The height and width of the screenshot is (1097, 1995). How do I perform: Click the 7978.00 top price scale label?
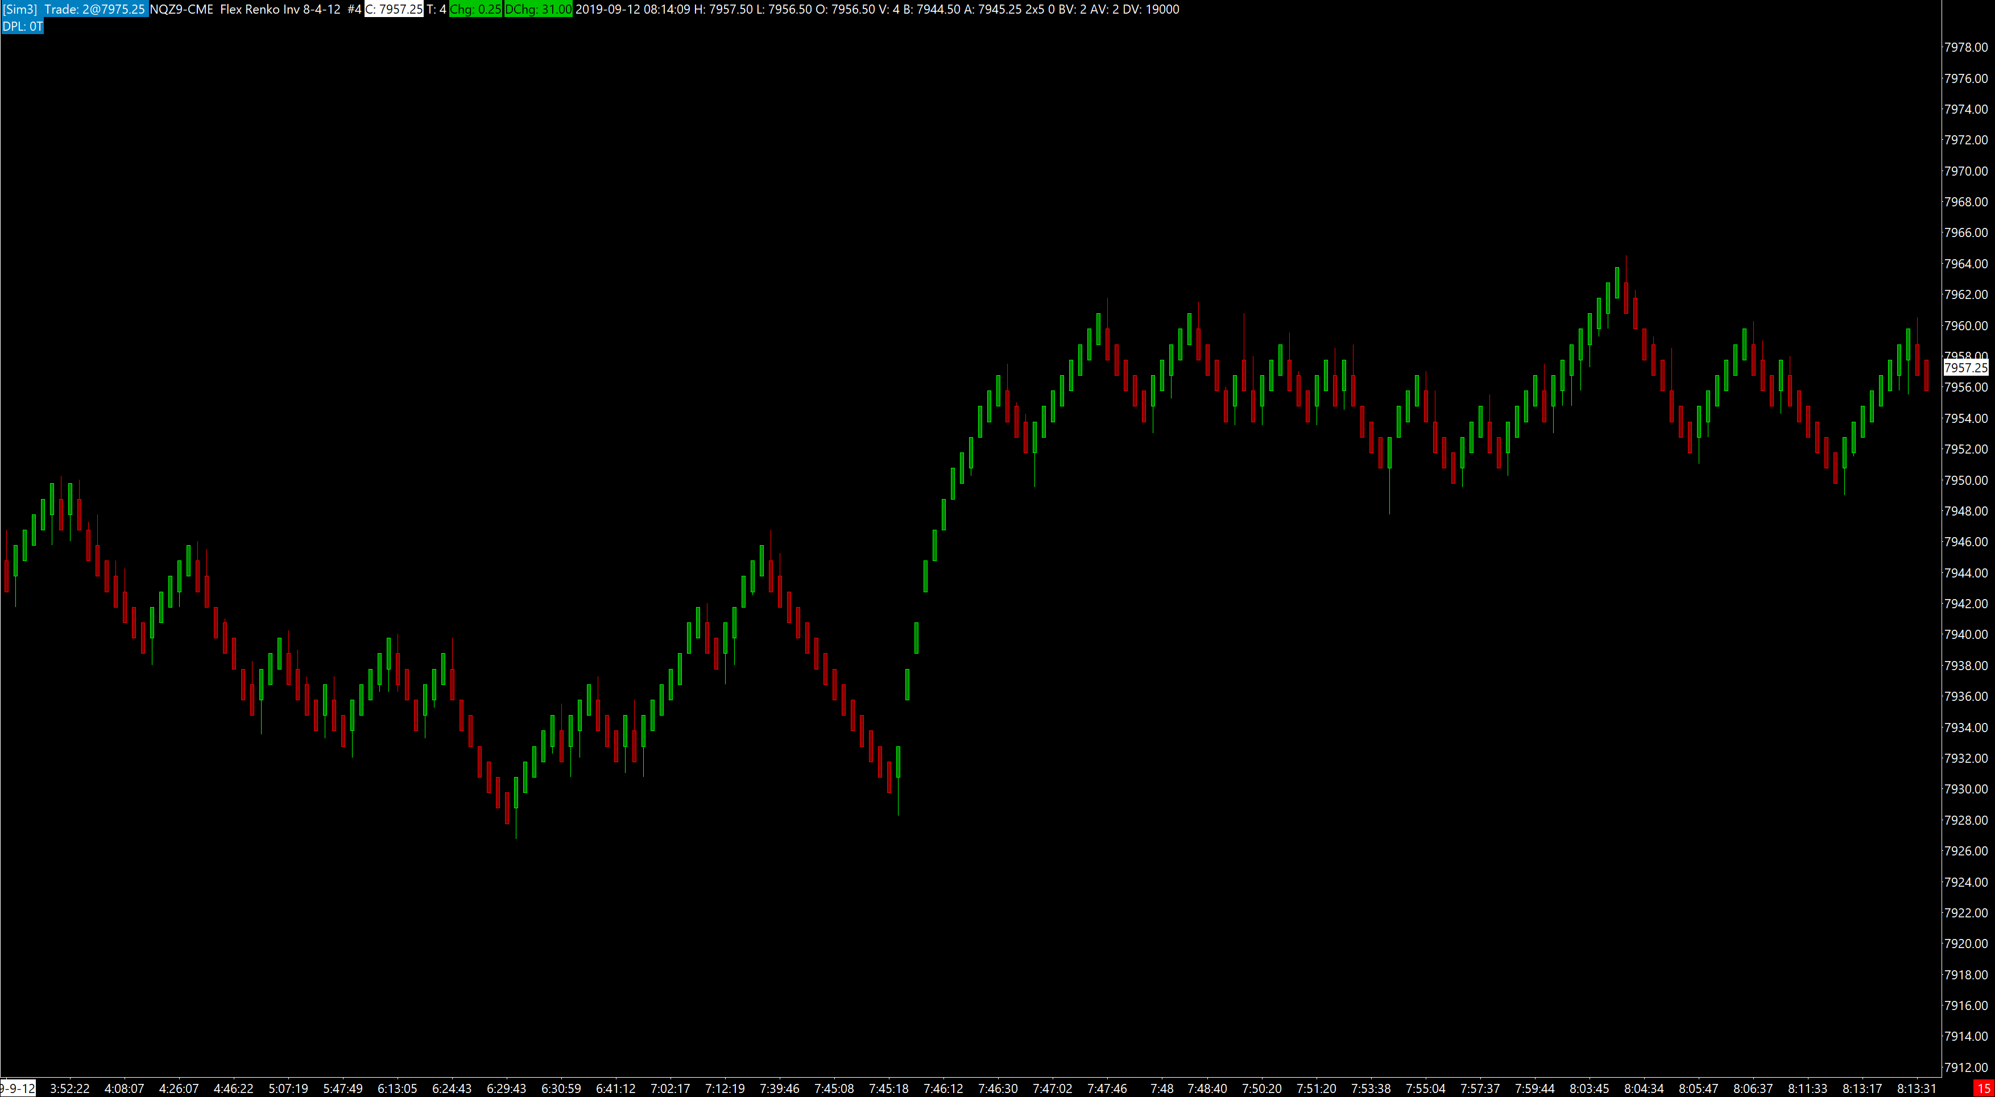click(1965, 47)
